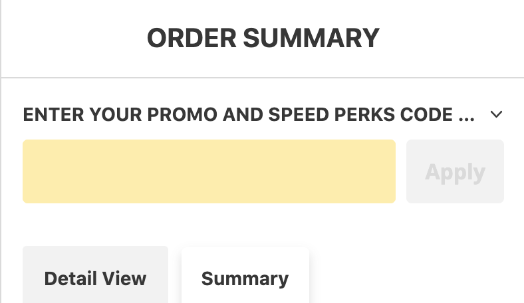Click the white Summary tab
524x303 pixels.
coord(245,277)
